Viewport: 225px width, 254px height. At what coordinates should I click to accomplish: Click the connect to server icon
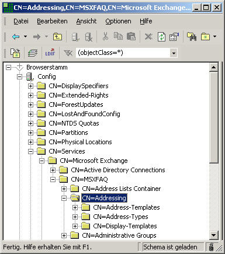click(75, 37)
